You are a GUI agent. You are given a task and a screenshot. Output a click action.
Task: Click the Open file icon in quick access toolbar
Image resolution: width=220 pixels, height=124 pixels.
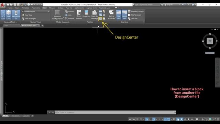pos(11,4)
